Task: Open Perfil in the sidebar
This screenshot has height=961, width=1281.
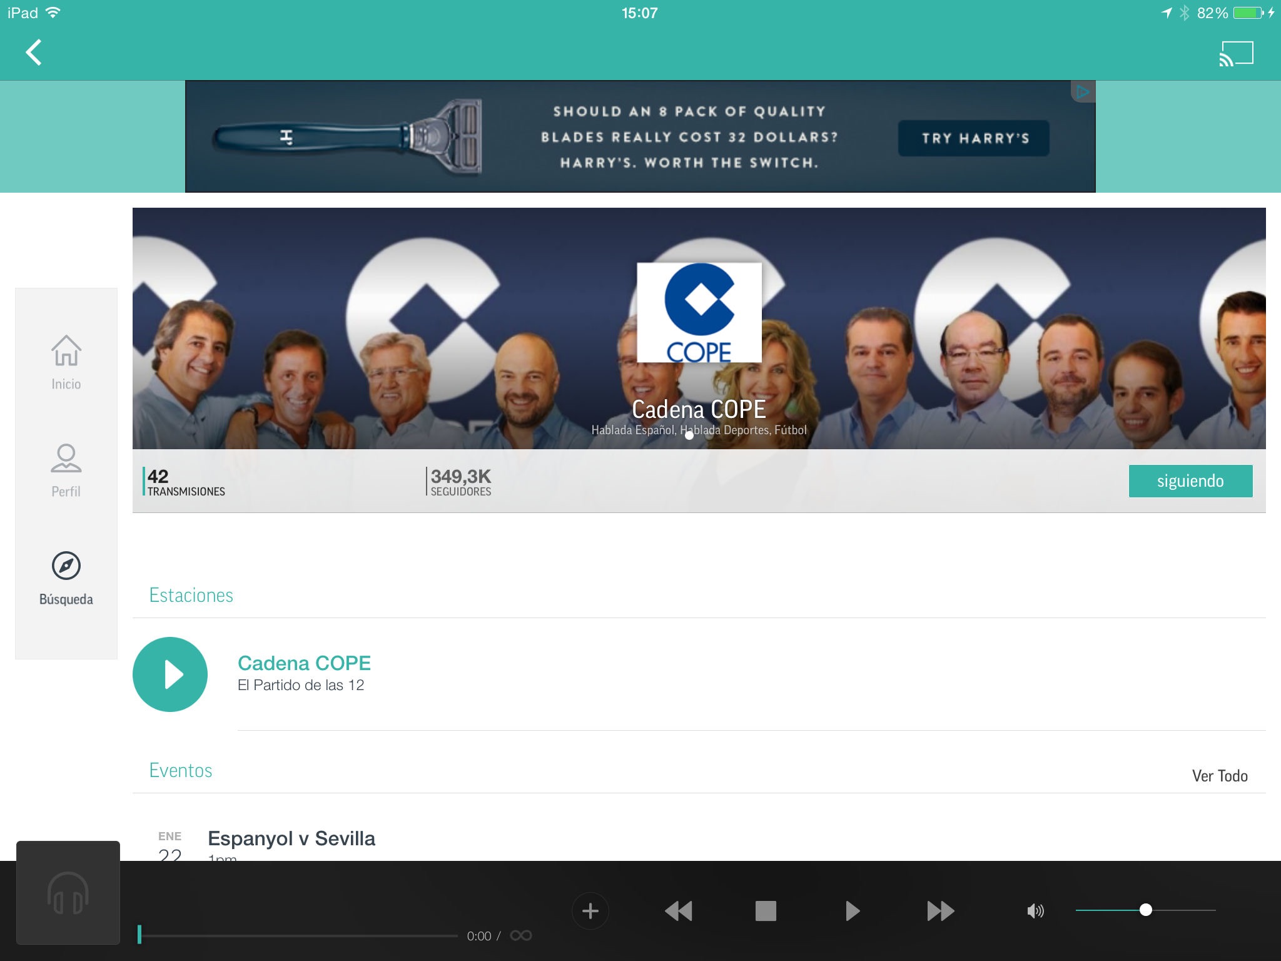Action: [x=66, y=470]
